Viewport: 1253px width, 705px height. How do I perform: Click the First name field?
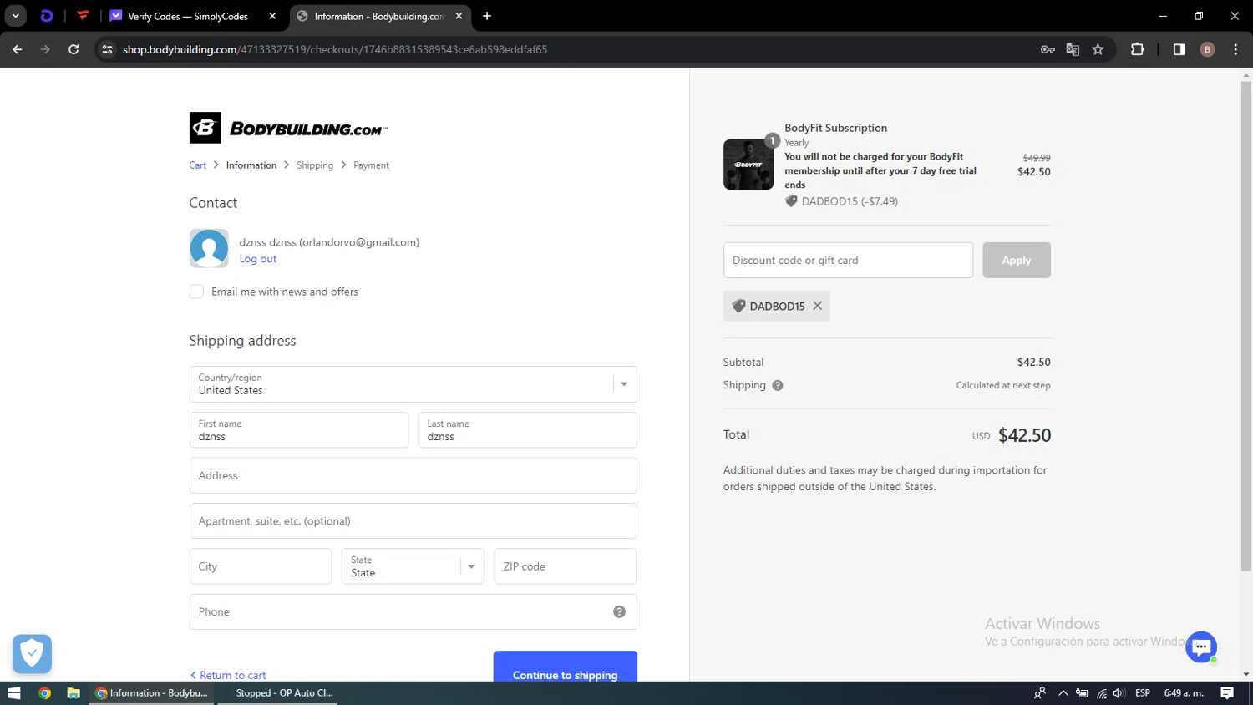pos(299,430)
